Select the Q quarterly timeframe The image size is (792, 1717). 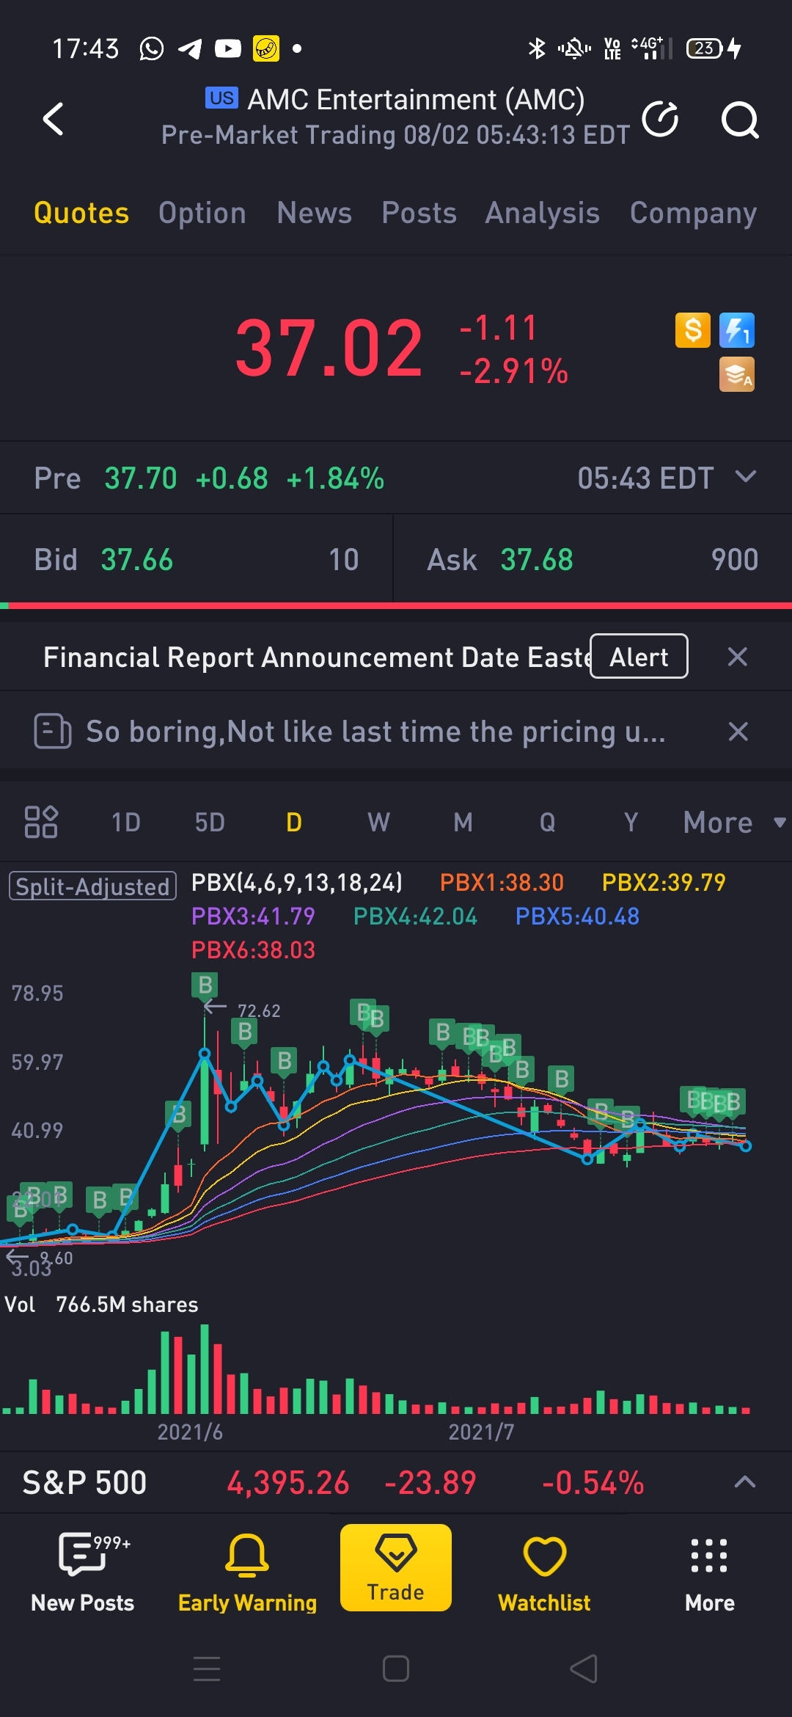coord(547,823)
